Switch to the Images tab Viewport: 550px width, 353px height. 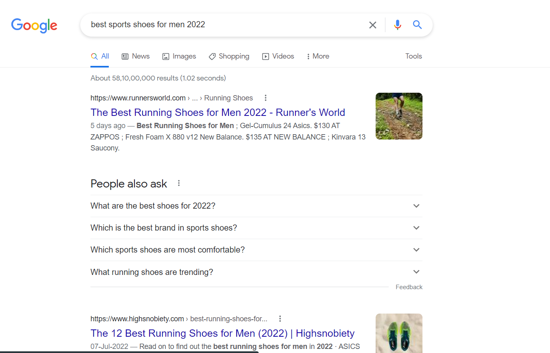(179, 57)
